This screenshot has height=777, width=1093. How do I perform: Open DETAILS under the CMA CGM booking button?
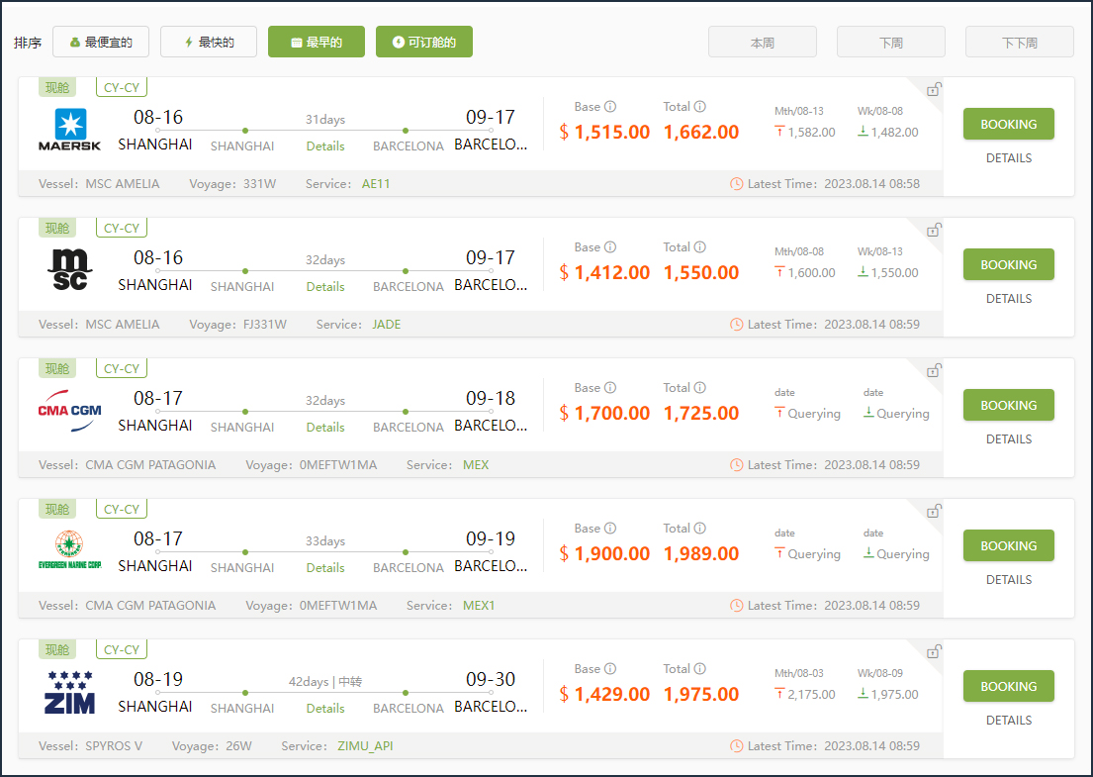1008,439
